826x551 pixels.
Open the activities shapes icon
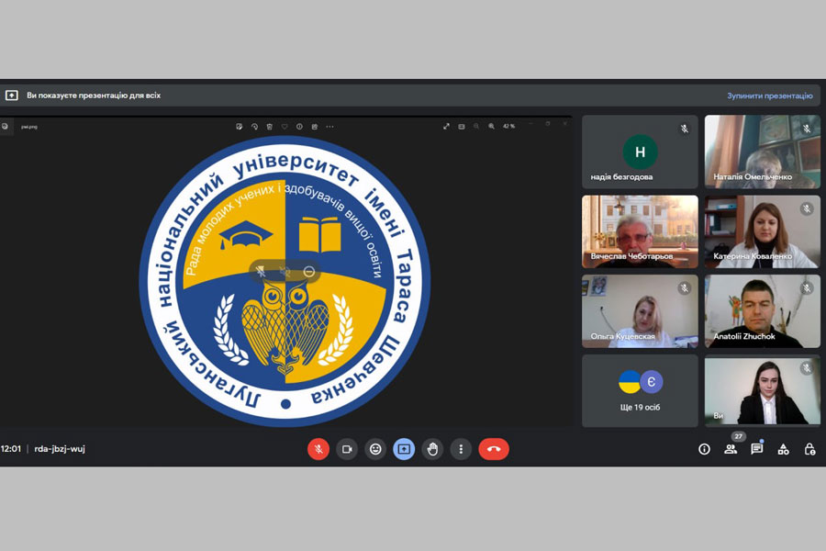[783, 449]
